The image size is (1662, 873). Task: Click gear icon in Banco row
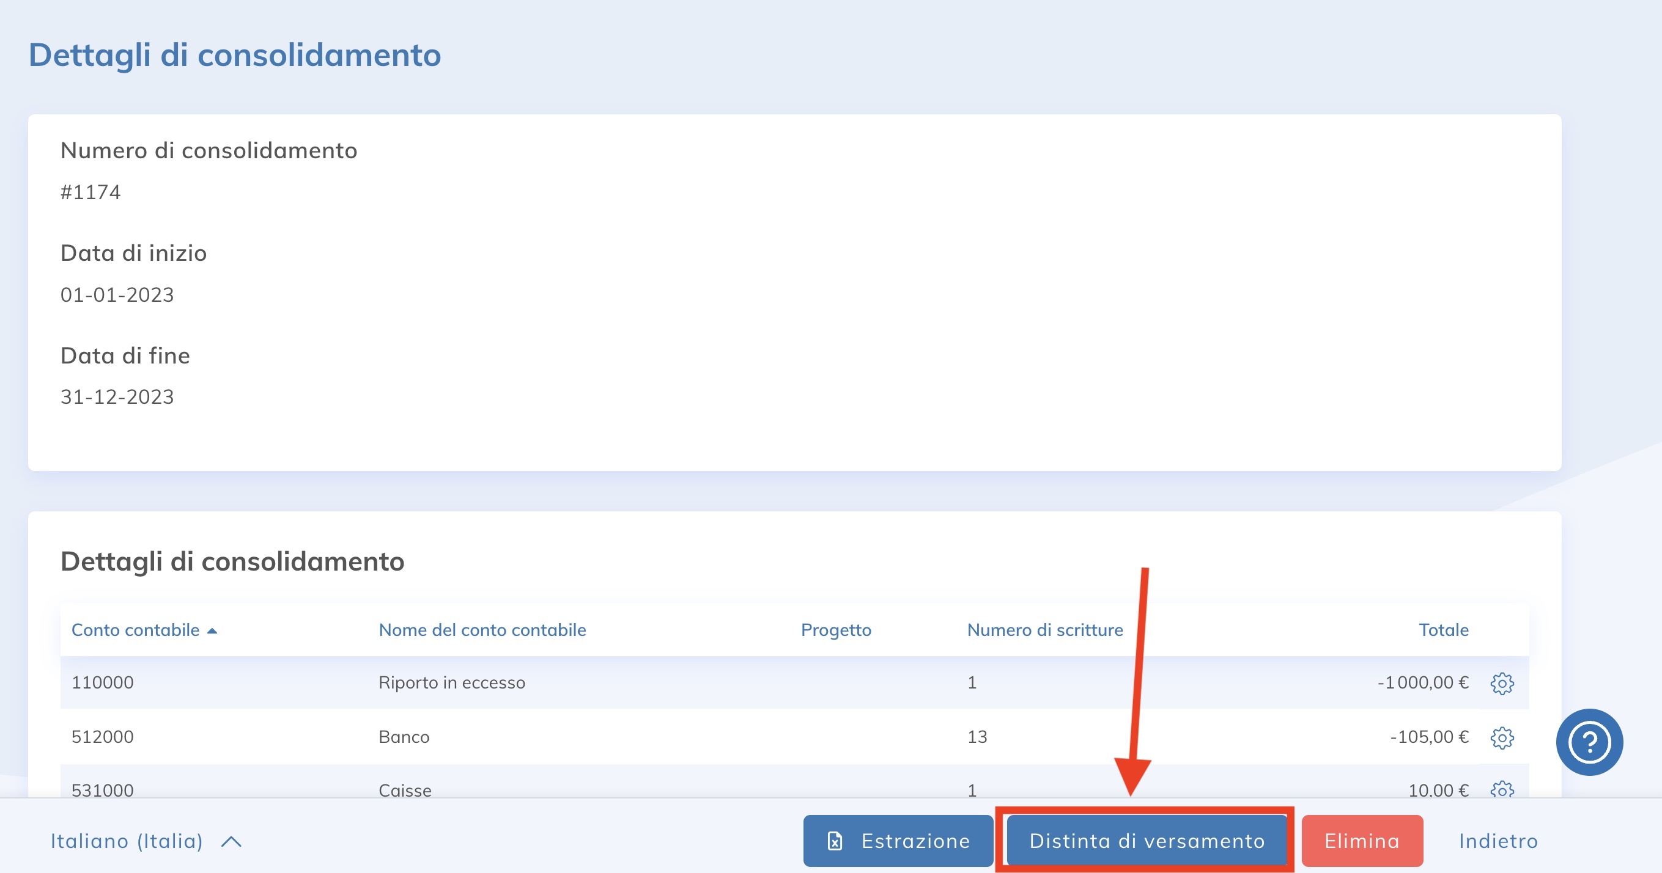tap(1501, 737)
